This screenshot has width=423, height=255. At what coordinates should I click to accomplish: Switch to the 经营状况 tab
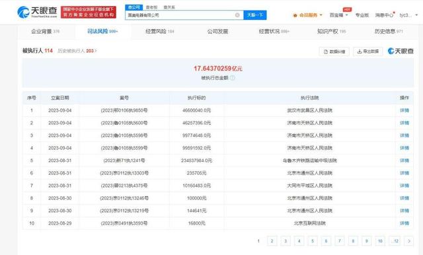coord(274,32)
